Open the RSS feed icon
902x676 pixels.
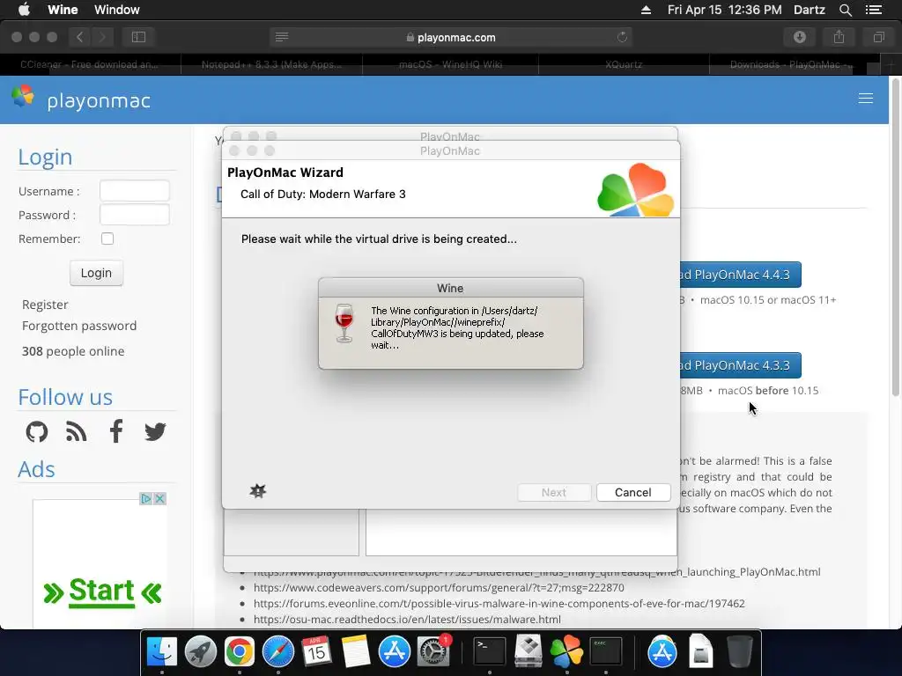[76, 431]
